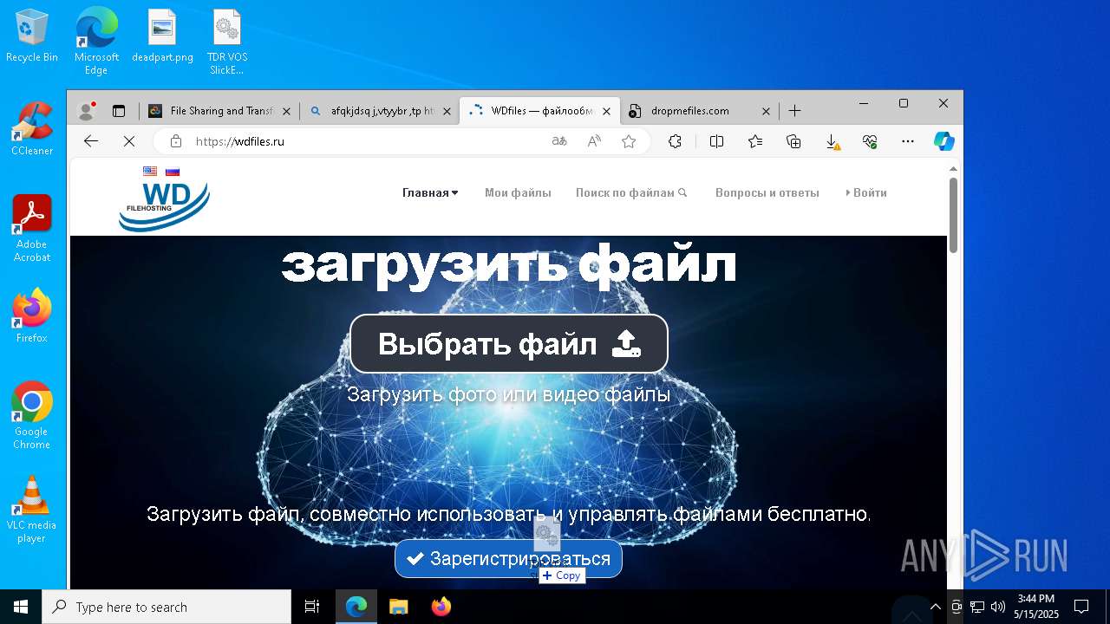Stop loading the wdfiles.ru page
Screen dimensions: 1110x624
pos(129,141)
